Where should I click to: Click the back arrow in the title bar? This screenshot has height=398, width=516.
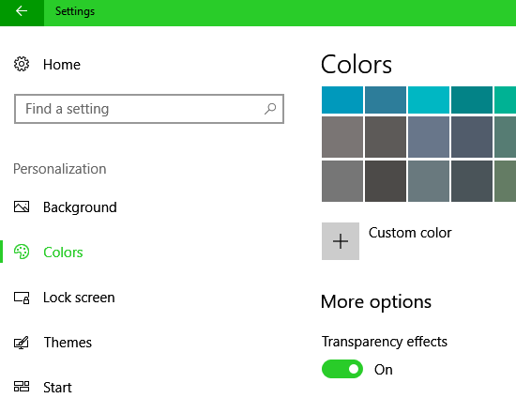click(x=22, y=11)
